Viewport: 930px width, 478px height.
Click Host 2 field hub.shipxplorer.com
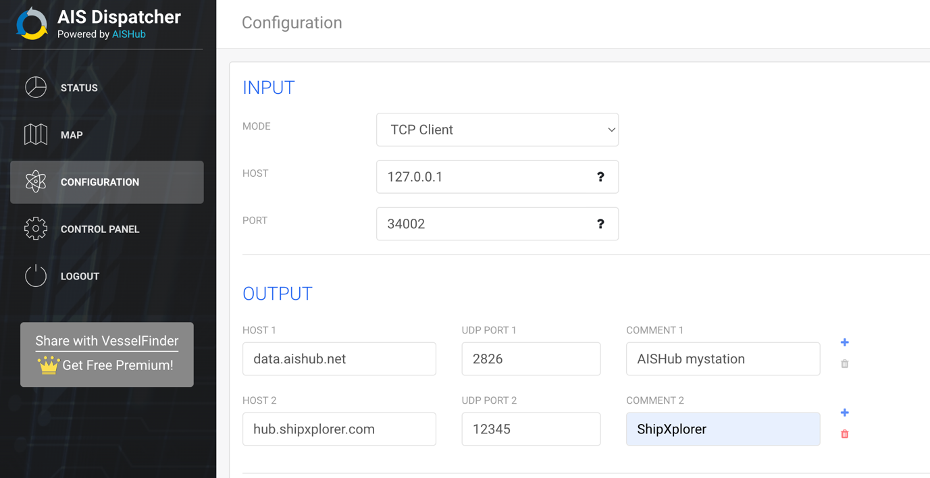point(339,429)
